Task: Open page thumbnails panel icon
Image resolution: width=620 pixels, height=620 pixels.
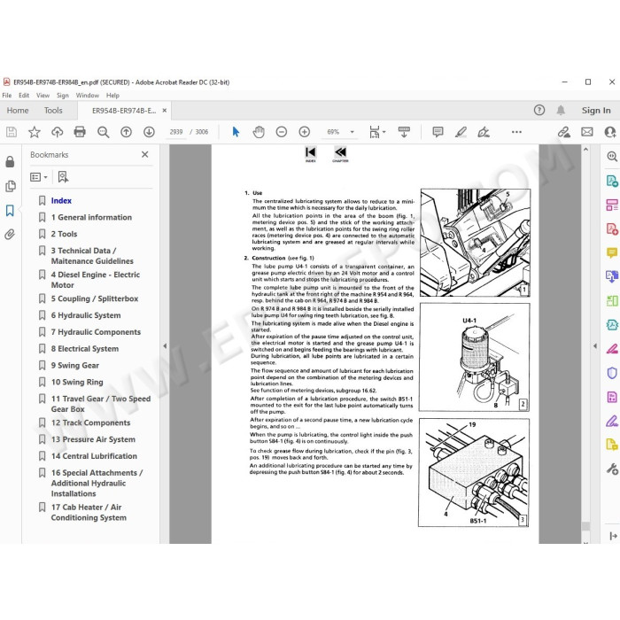Action: point(11,186)
